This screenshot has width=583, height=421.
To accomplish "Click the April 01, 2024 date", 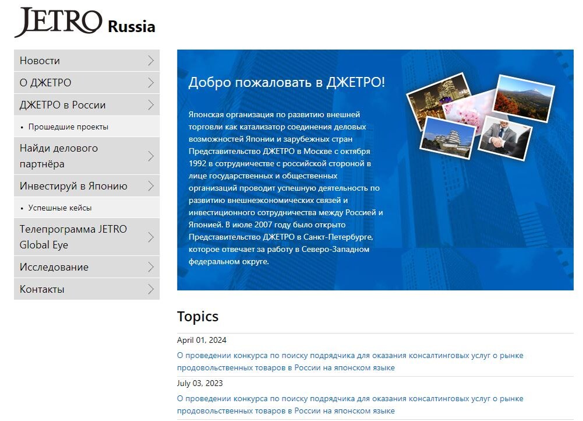I will pyautogui.click(x=202, y=340).
